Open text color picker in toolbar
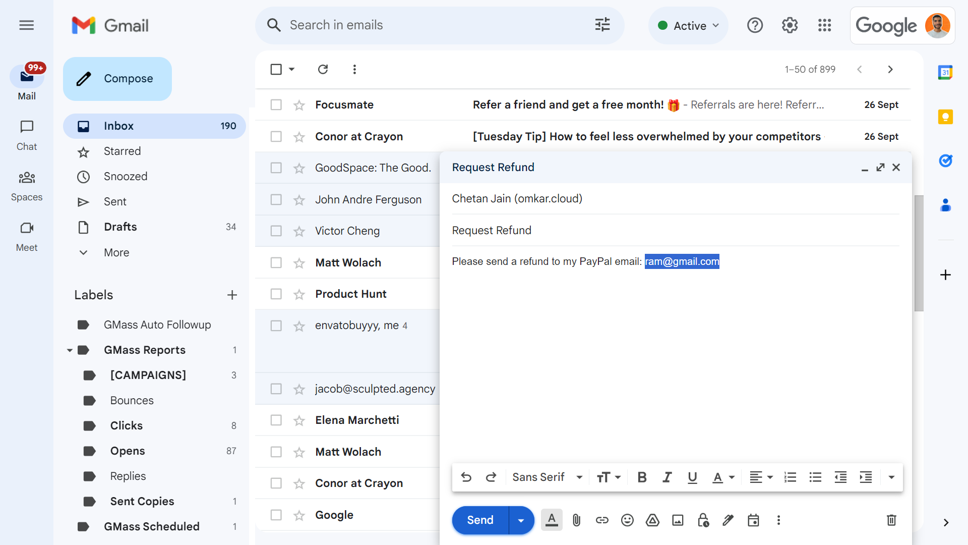 (723, 477)
